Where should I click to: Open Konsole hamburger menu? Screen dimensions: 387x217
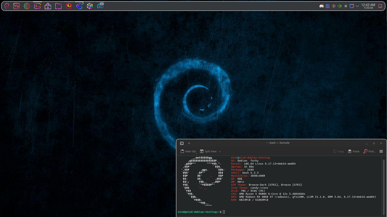(381, 151)
